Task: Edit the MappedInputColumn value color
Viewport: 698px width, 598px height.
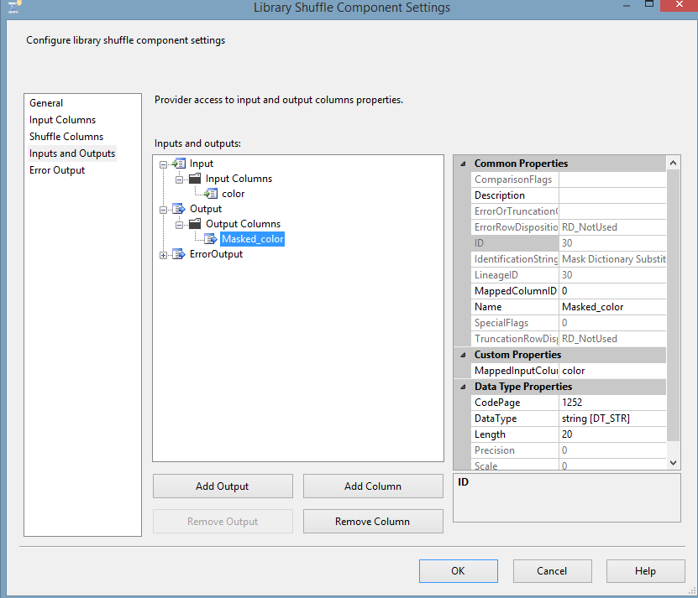Action: pyautogui.click(x=612, y=371)
